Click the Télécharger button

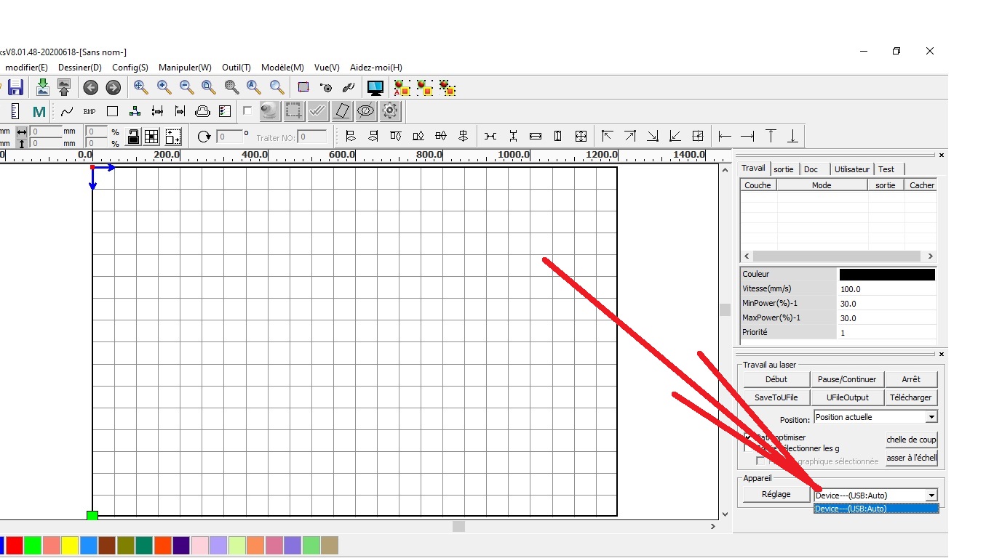coord(910,397)
